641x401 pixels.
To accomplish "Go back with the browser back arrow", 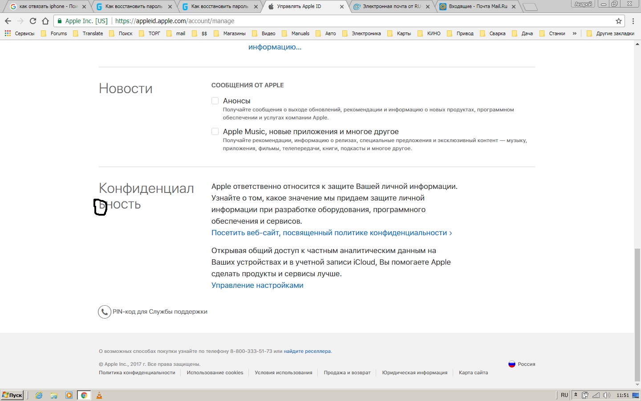I will [x=8, y=21].
